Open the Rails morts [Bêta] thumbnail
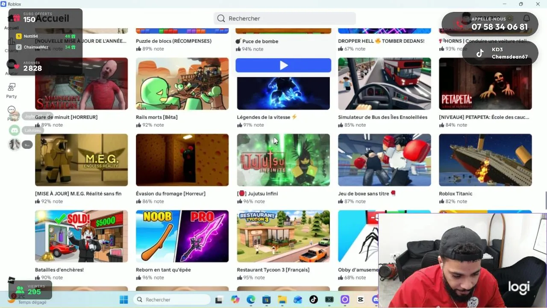Screen dimensions: 547x308 pos(182,84)
